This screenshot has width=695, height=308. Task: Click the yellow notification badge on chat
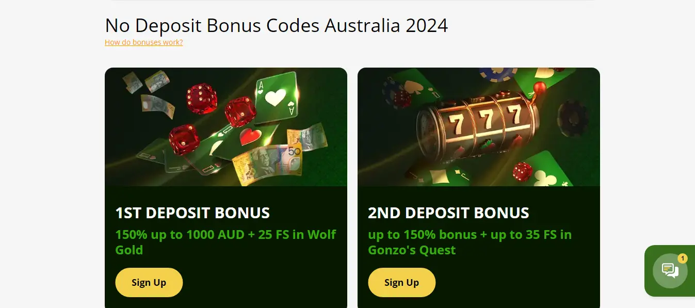[683, 258]
